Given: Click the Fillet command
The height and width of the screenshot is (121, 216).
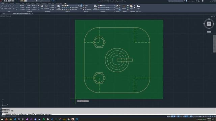Looking at the screenshot, I should pos(34,7).
